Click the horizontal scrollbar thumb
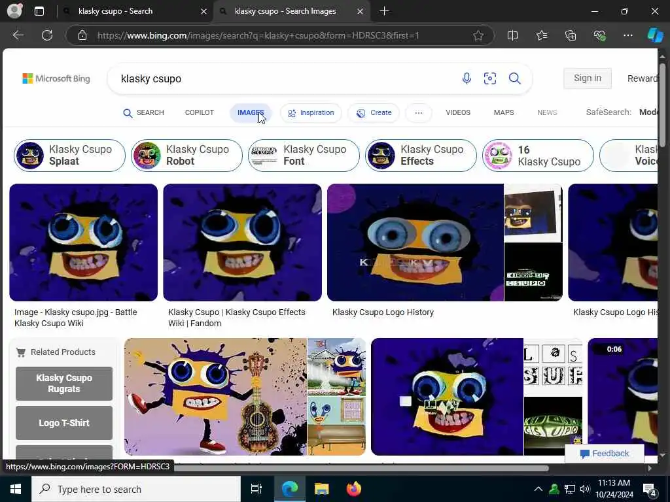The width and height of the screenshot is (670, 502). (x=361, y=468)
